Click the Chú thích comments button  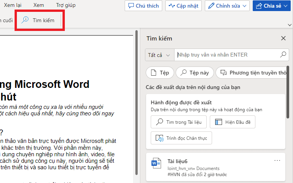coord(143,6)
